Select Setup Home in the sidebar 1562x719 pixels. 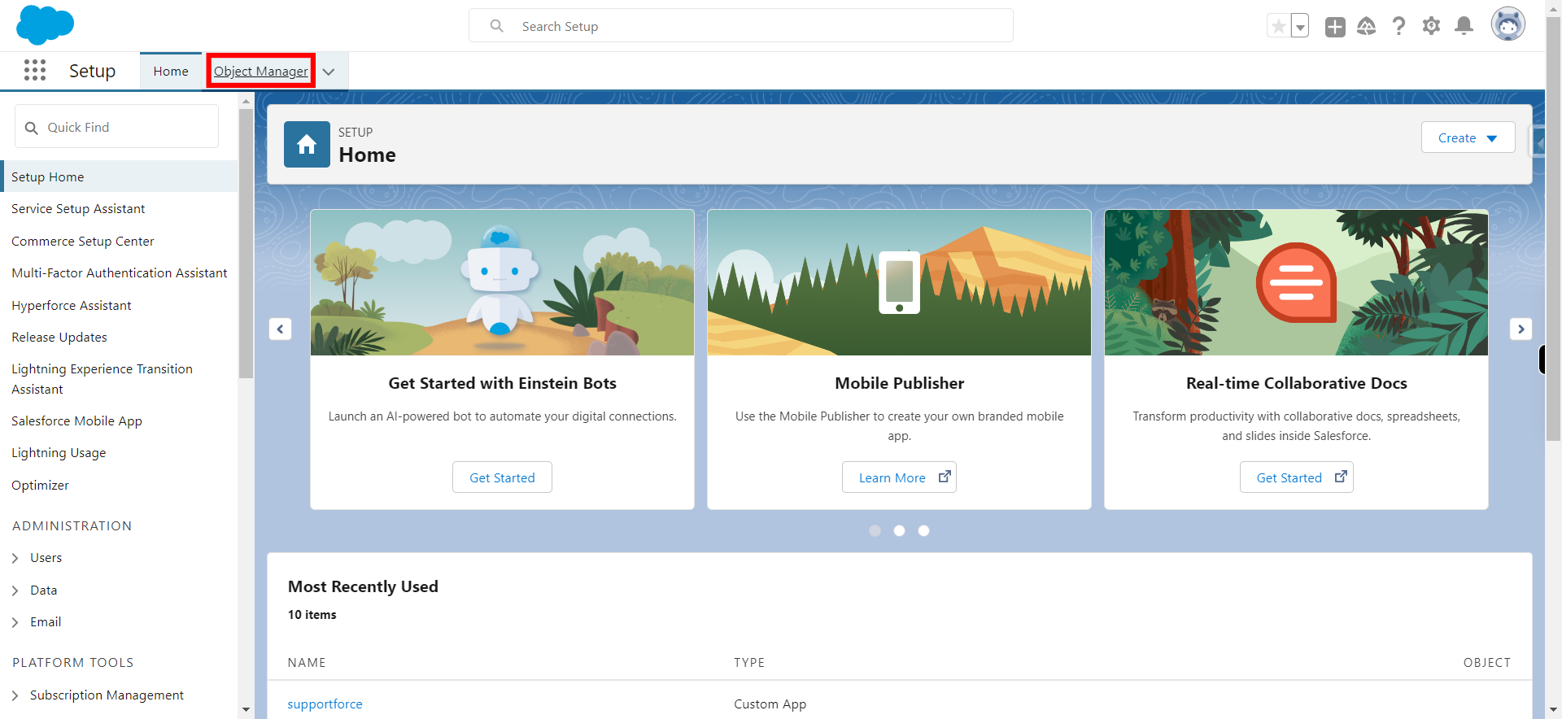(120, 176)
